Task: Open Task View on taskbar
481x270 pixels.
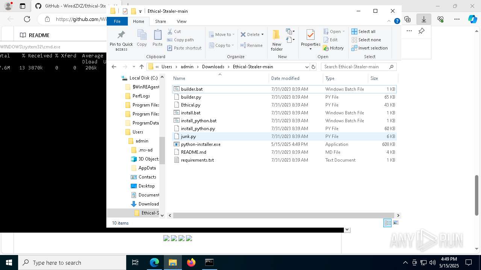Action: click(x=135, y=262)
